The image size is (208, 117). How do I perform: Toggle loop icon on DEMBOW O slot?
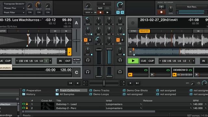pos(190,70)
